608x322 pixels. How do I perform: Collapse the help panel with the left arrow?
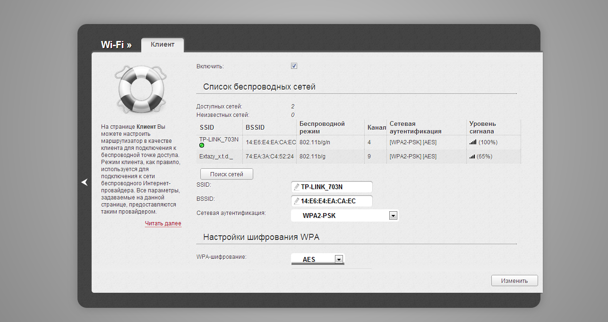pyautogui.click(x=85, y=182)
